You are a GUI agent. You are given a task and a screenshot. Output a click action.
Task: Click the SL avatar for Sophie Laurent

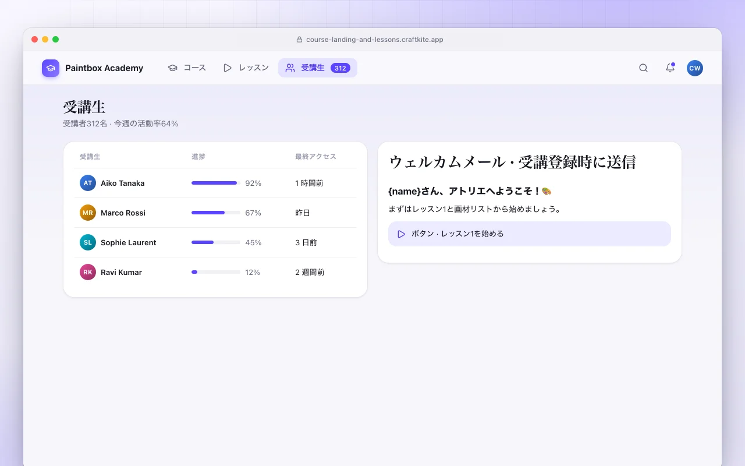[x=88, y=242]
